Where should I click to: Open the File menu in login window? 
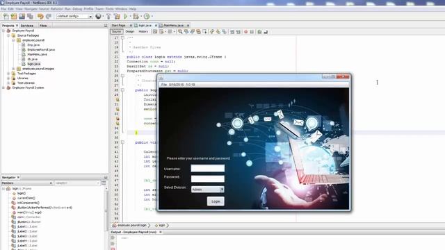(x=164, y=85)
